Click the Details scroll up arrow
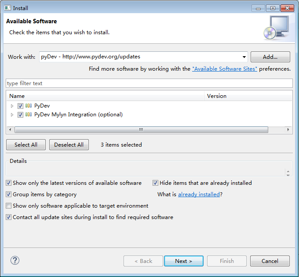Image resolution: width=299 pixels, height=277 pixels. coord(288,171)
